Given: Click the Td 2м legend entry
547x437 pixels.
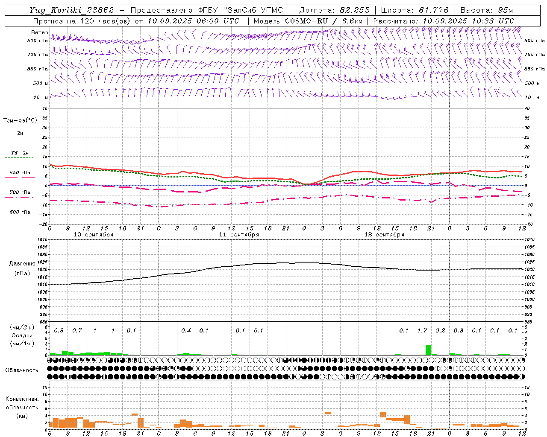Looking at the screenshot, I should (20, 153).
